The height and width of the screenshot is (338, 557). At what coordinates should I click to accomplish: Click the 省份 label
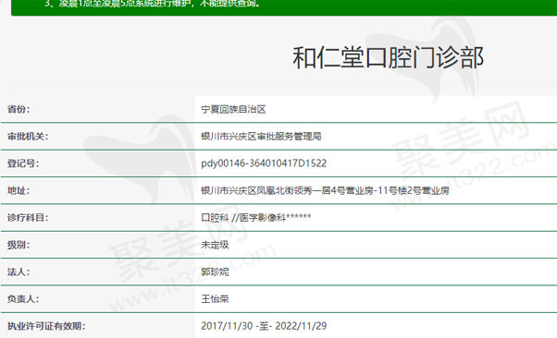[19, 109]
